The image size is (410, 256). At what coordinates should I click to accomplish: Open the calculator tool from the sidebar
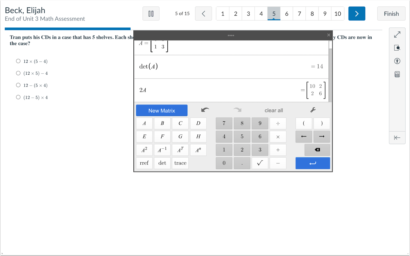coord(397,74)
